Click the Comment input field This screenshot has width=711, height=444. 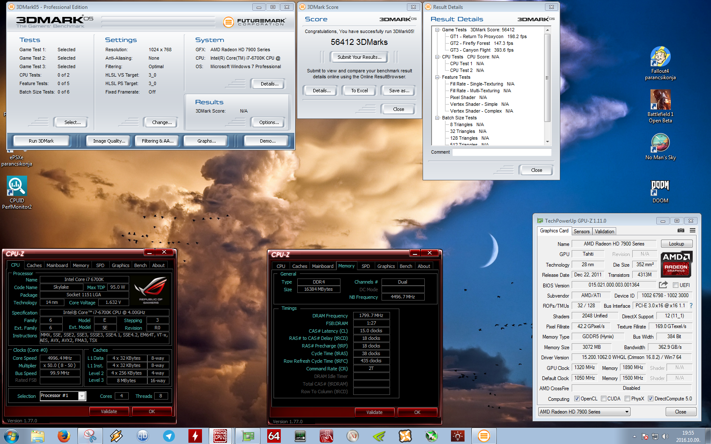click(501, 152)
